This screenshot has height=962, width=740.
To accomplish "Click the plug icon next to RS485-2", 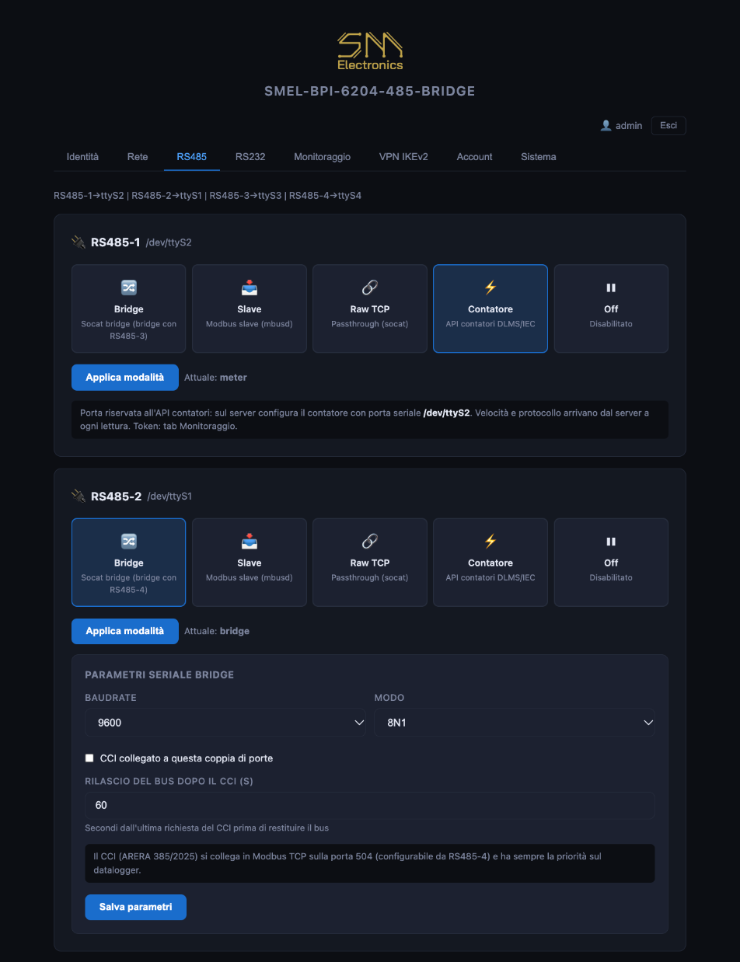I will (79, 496).
